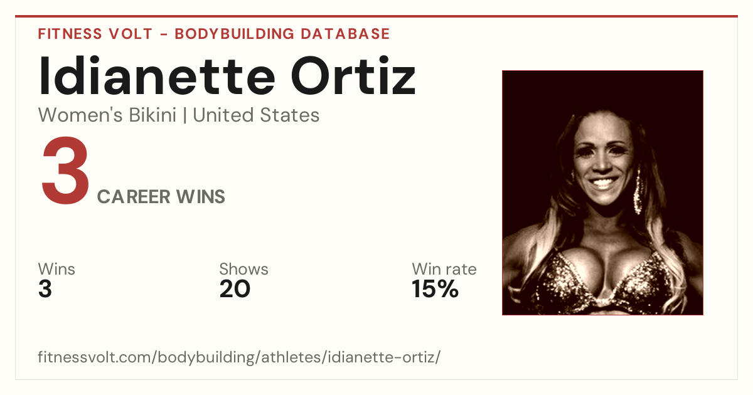Open the athlete photo thumbnail
The image size is (753, 395).
602,192
